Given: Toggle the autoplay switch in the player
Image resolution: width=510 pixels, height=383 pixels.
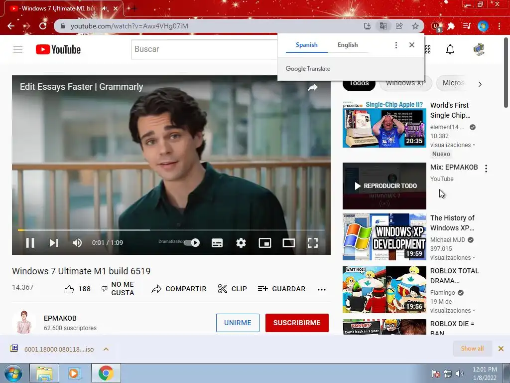Looking at the screenshot, I should (x=192, y=243).
